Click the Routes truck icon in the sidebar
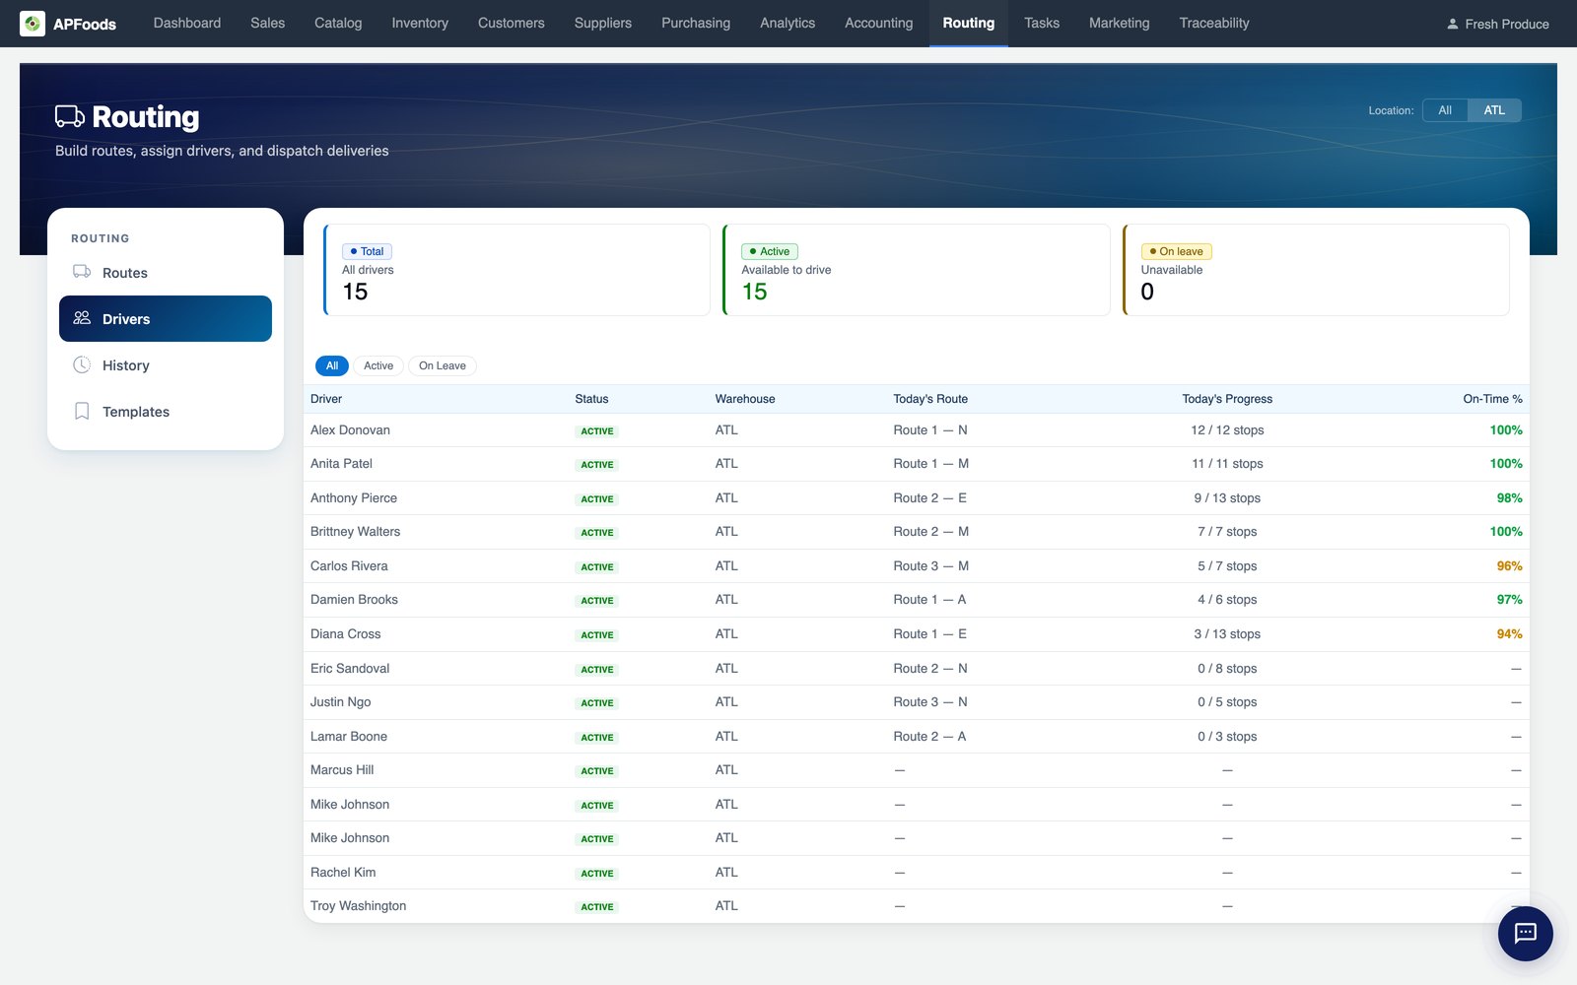 coord(82,272)
